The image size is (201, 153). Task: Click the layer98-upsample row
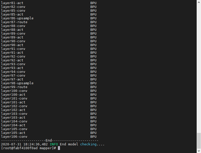pyautogui.click(x=17, y=83)
